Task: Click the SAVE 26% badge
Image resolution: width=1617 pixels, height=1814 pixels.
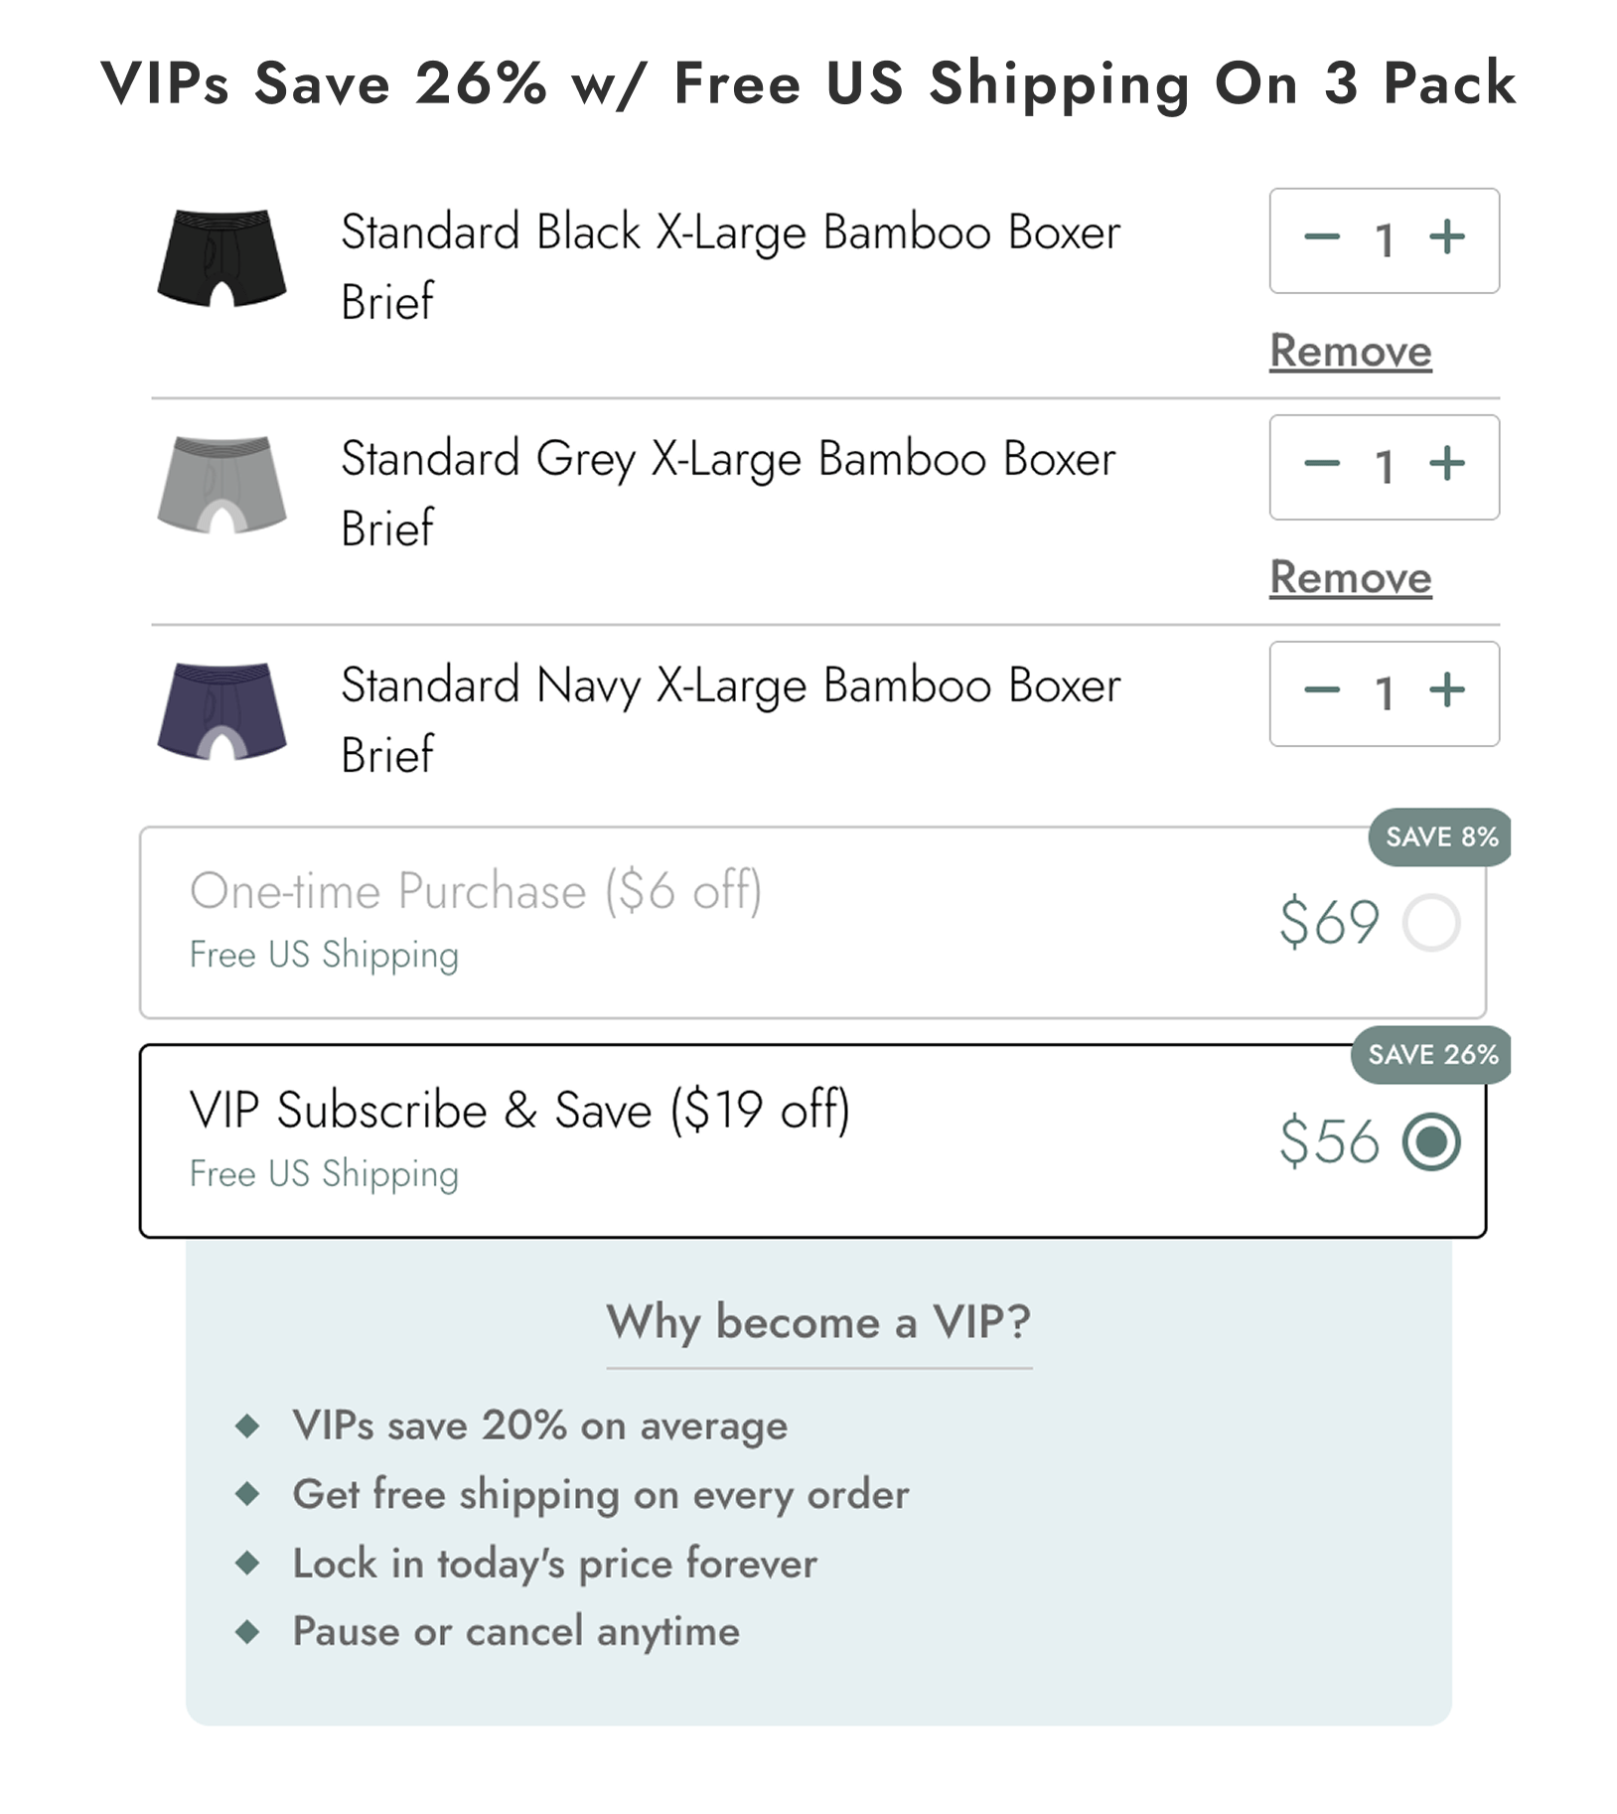Action: pyautogui.click(x=1434, y=1056)
